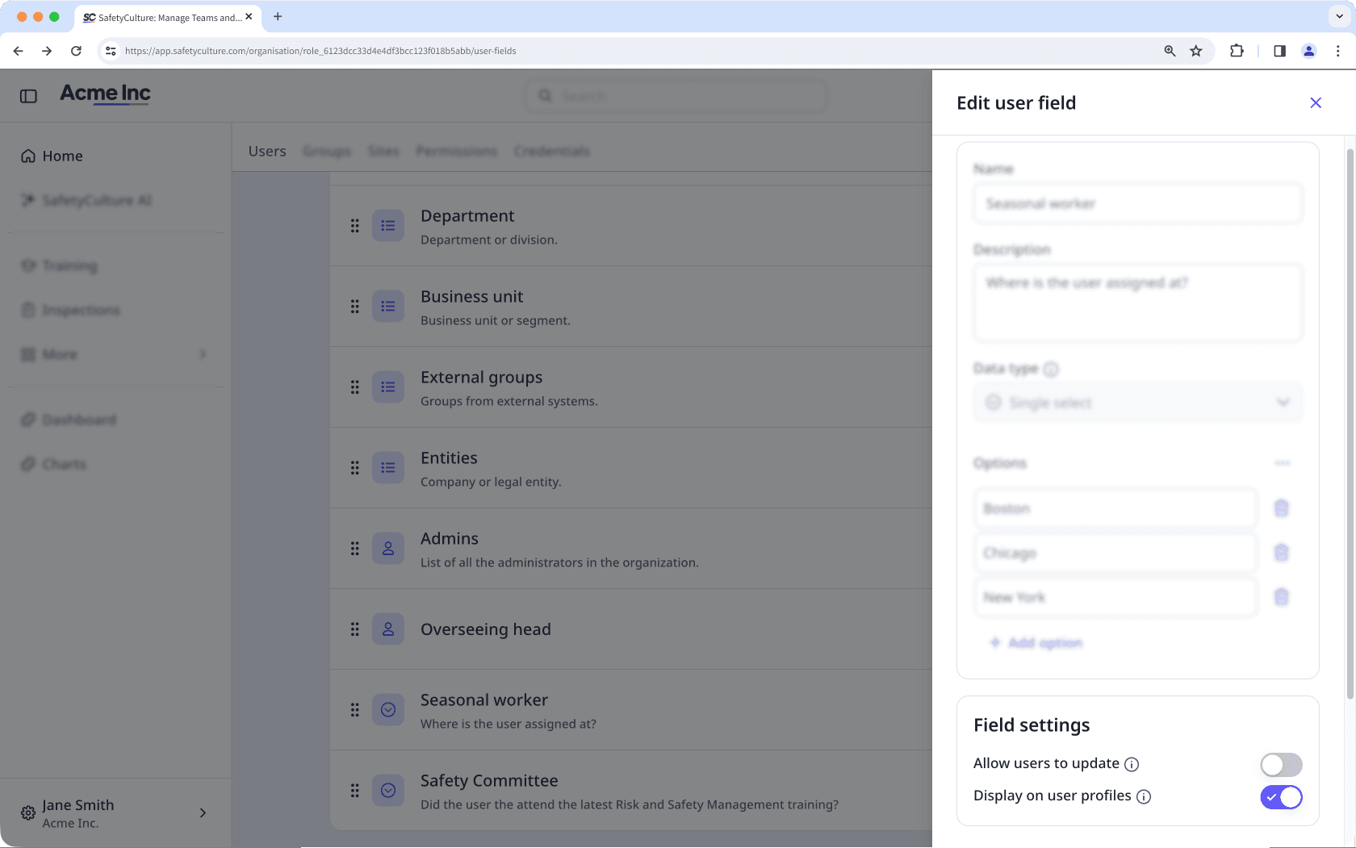The height and width of the screenshot is (848, 1356).
Task: Select Inspections in the sidebar
Action: point(81,310)
